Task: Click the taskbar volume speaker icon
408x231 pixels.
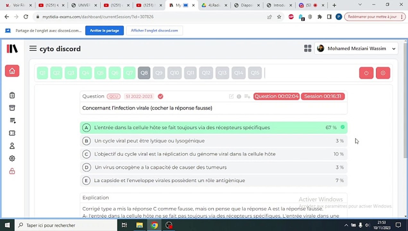Action: point(368,225)
